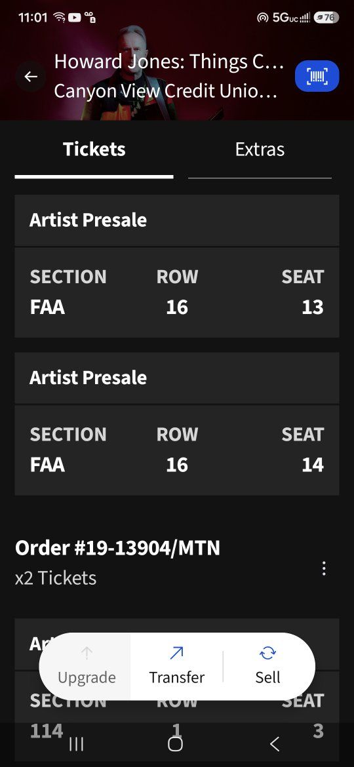
Task: Tap Android back navigation chevron
Action: 275,744
